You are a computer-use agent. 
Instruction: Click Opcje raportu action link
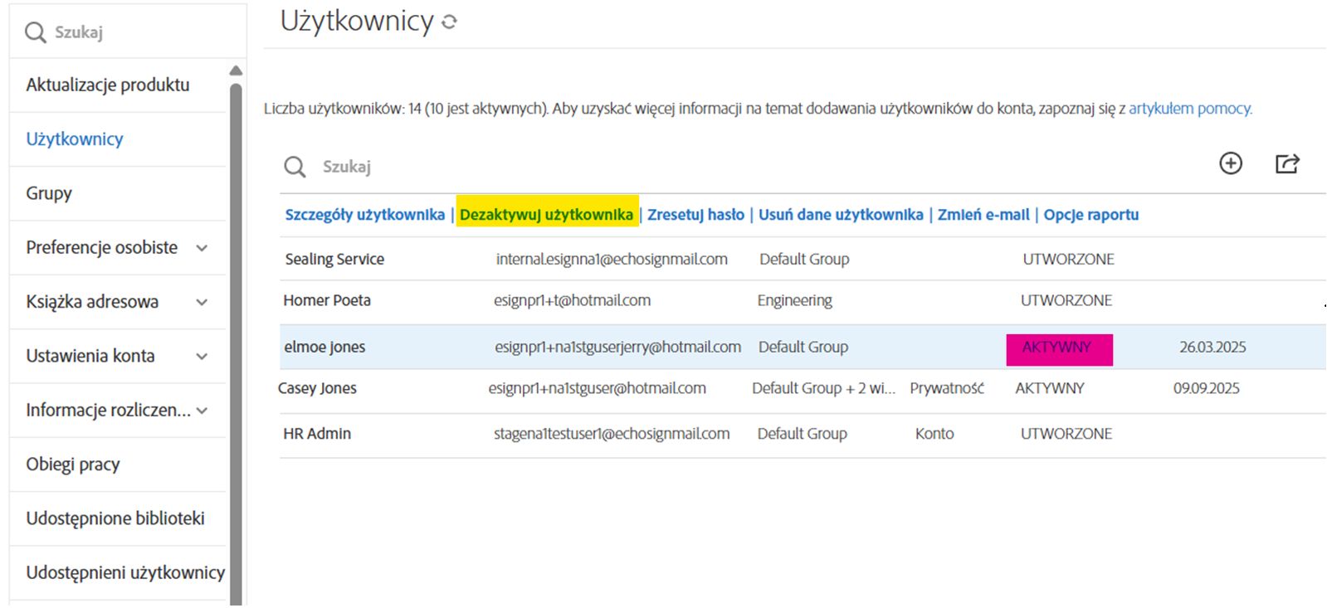1090,215
